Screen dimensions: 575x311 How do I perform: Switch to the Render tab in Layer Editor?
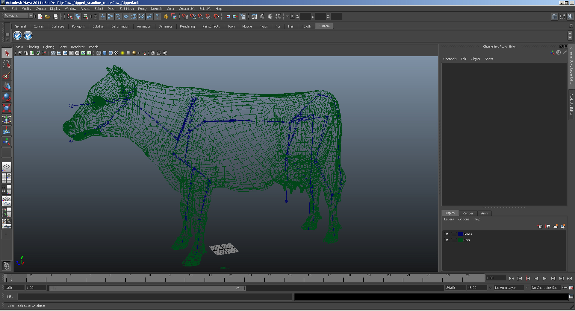click(468, 213)
